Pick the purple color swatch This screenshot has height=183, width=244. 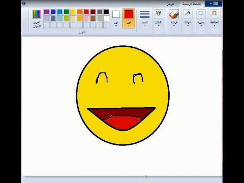(x=46, y=12)
